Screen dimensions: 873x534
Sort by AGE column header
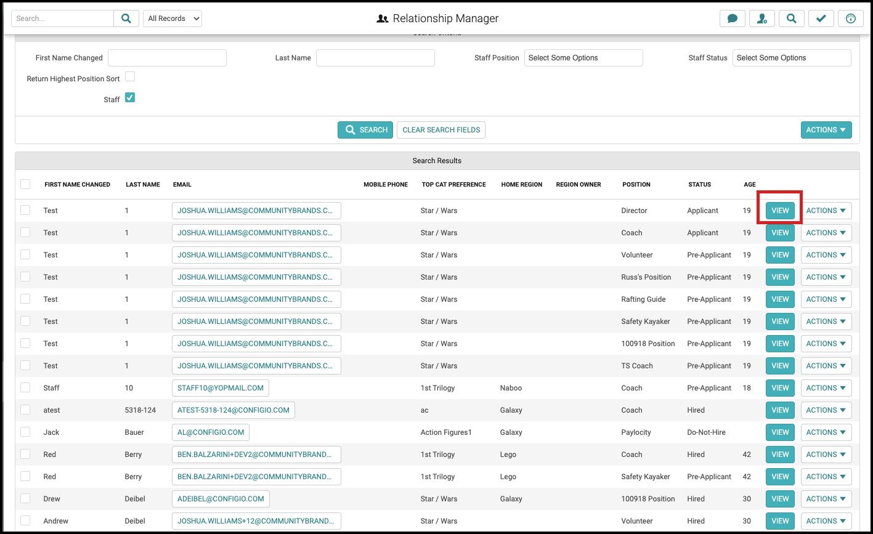pos(750,185)
